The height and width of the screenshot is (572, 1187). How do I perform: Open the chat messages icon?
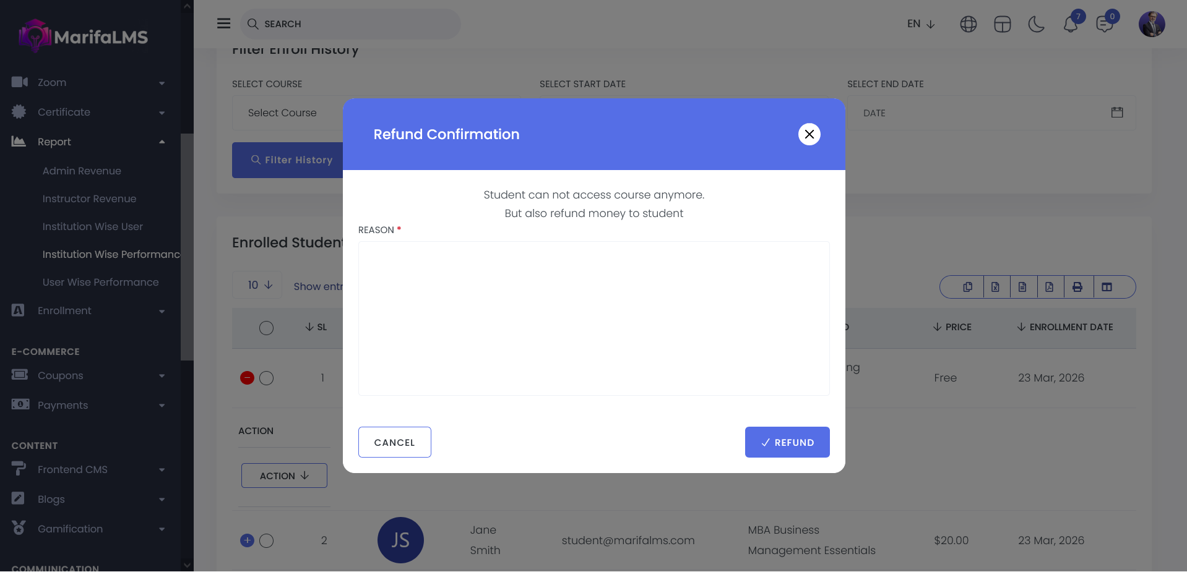coord(1104,25)
